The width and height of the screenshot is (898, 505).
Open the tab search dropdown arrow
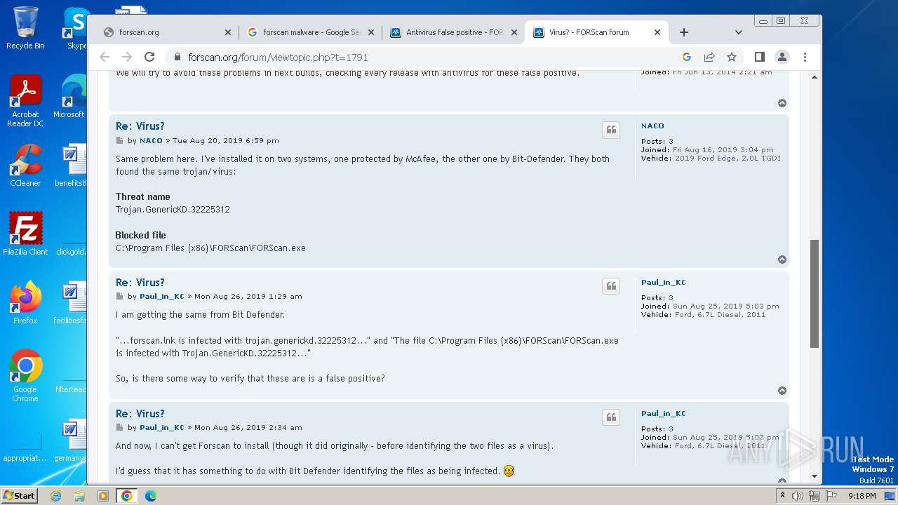pos(738,32)
